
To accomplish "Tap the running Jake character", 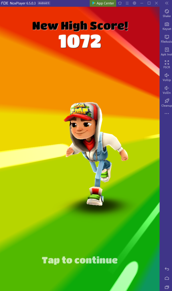I will (96, 154).
